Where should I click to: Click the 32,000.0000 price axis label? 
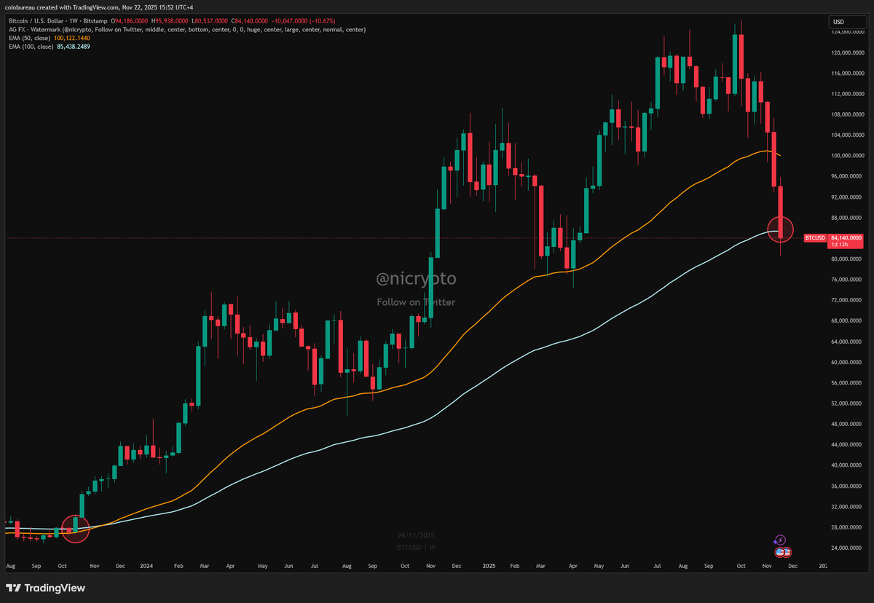[x=847, y=507]
